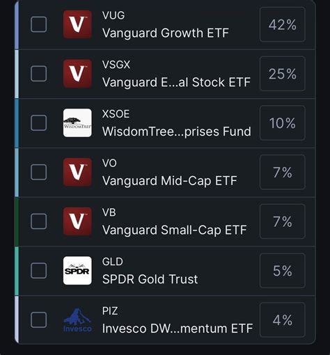
Task: Open the Invesco DW...mentum ETF name
Action: [x=178, y=329]
